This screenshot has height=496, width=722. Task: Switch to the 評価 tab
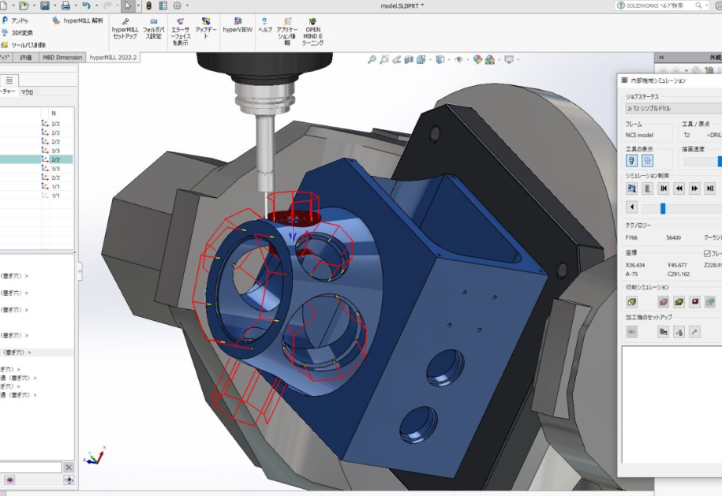point(26,58)
